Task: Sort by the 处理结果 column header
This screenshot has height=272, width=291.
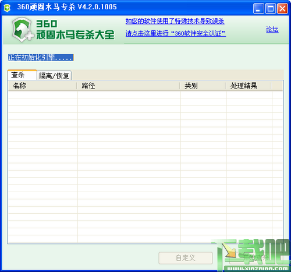Action: point(249,86)
